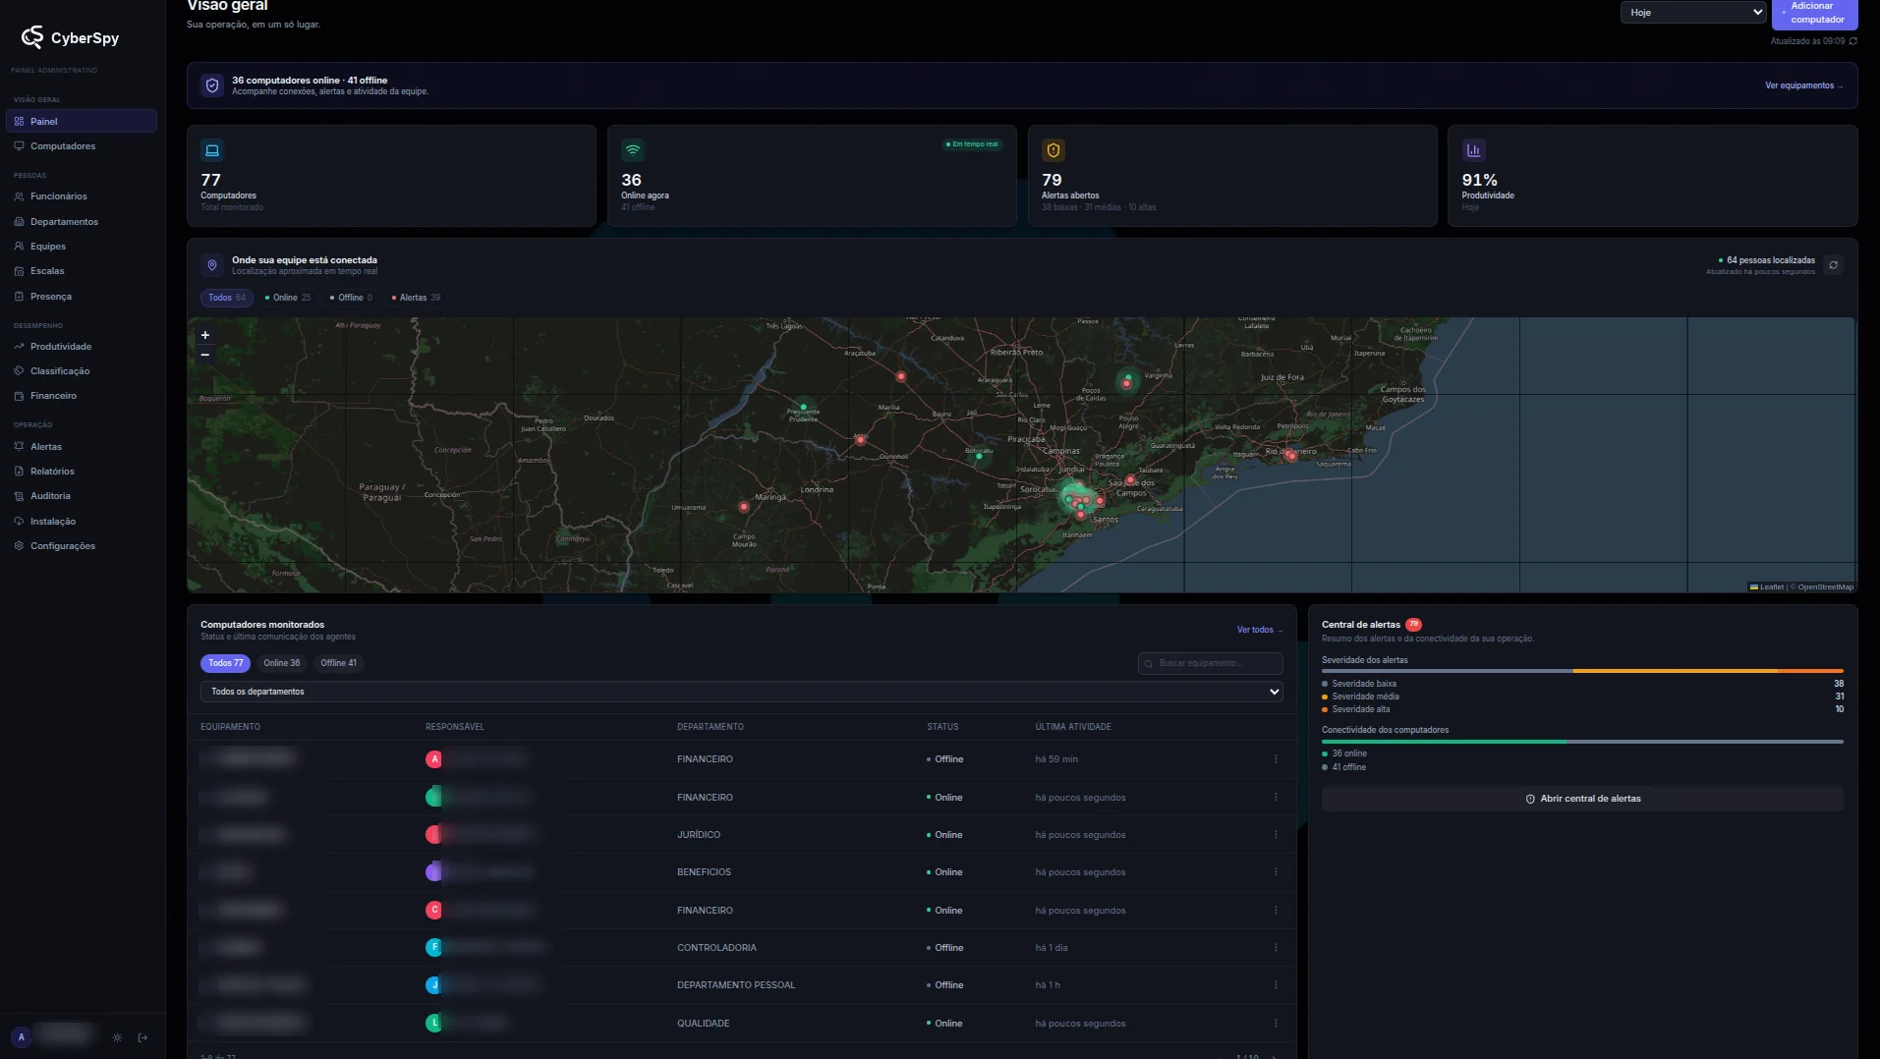Open Ver equipamentos link
The image size is (1880, 1059).
pyautogui.click(x=1803, y=85)
